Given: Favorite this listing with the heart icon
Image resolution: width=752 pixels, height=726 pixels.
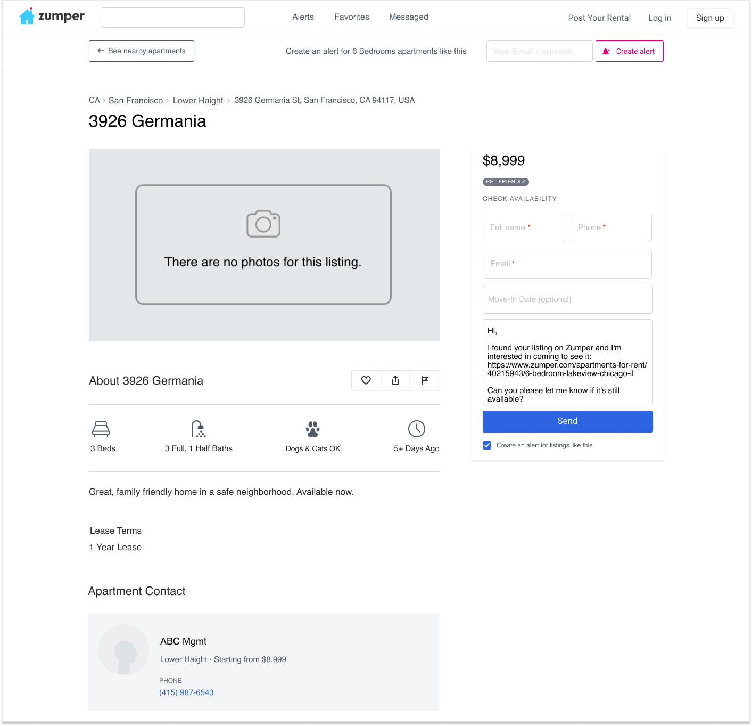Looking at the screenshot, I should (x=366, y=380).
